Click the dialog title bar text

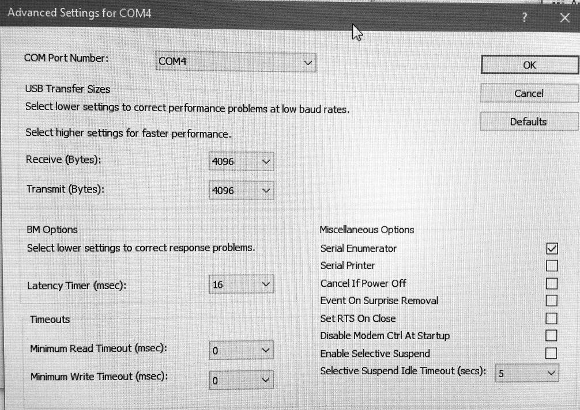pos(79,13)
